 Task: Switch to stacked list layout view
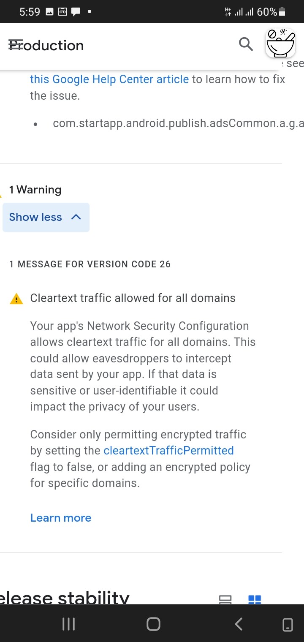pyautogui.click(x=225, y=599)
